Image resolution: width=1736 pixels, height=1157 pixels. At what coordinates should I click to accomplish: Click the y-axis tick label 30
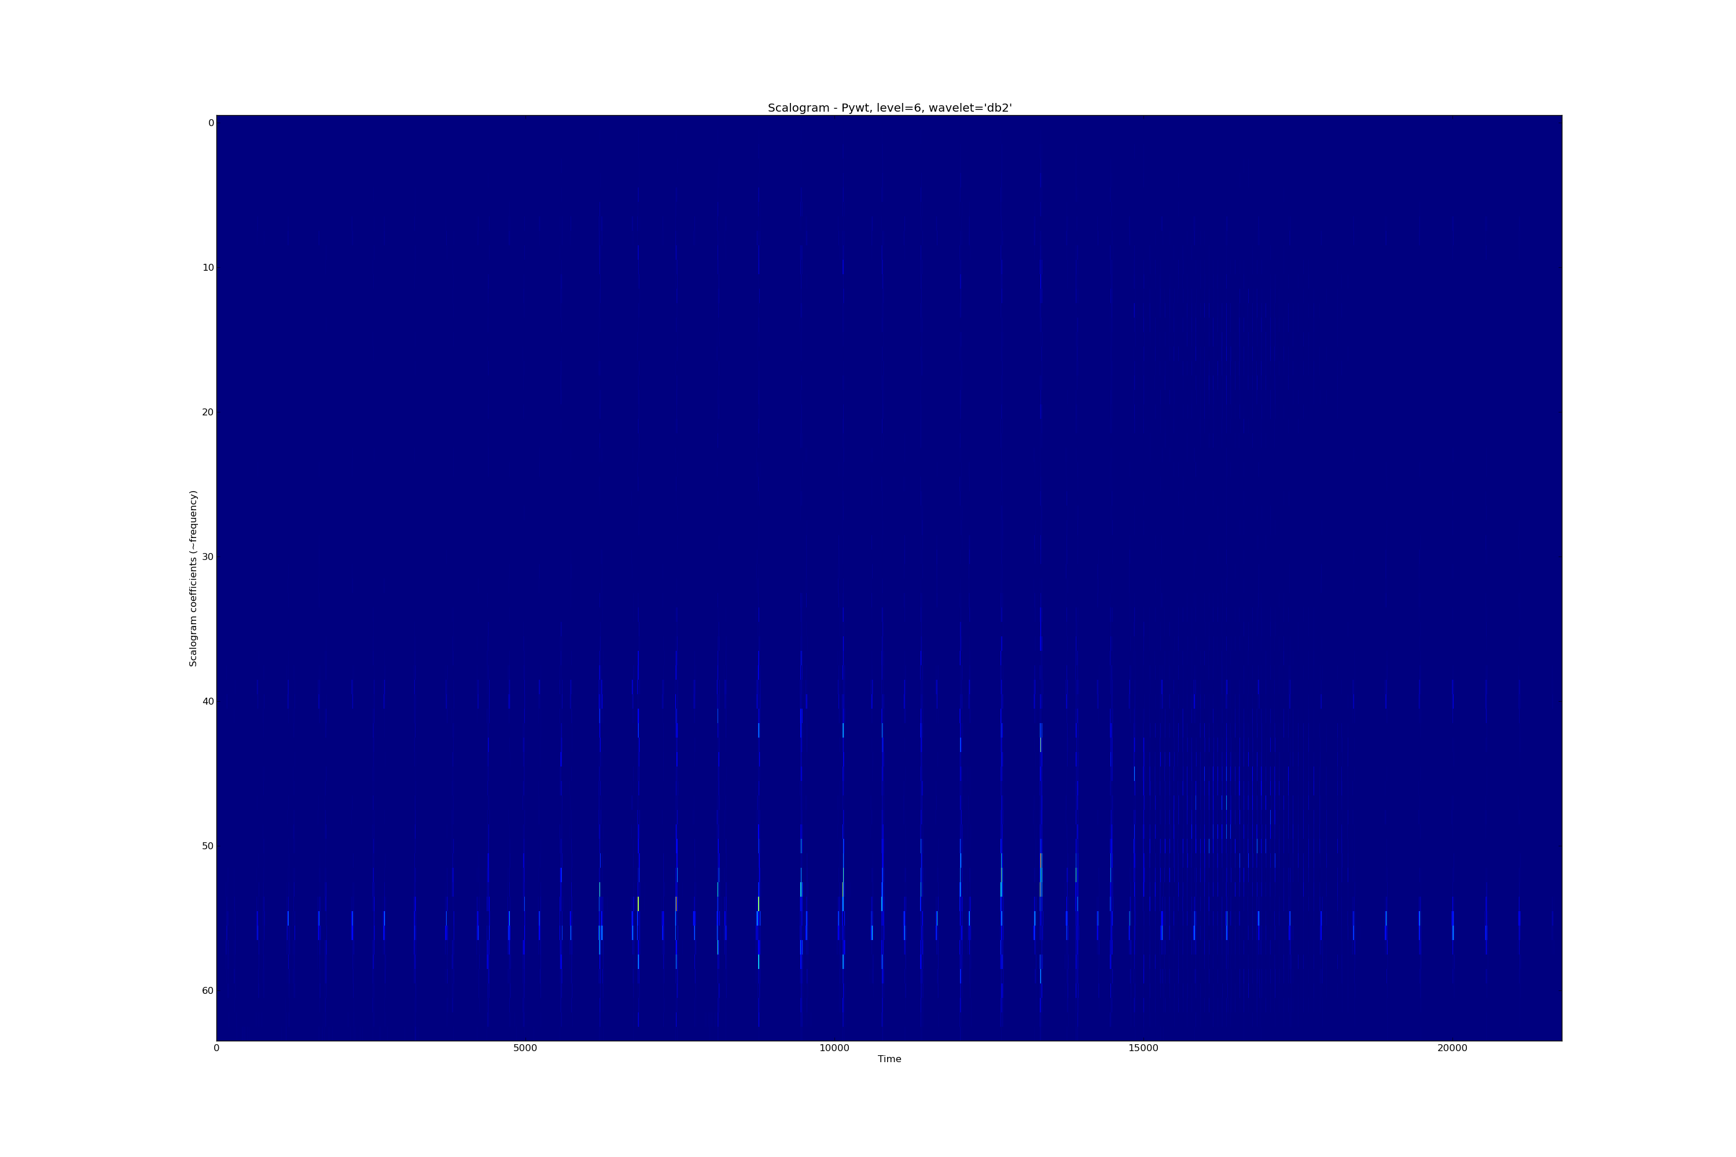[208, 557]
